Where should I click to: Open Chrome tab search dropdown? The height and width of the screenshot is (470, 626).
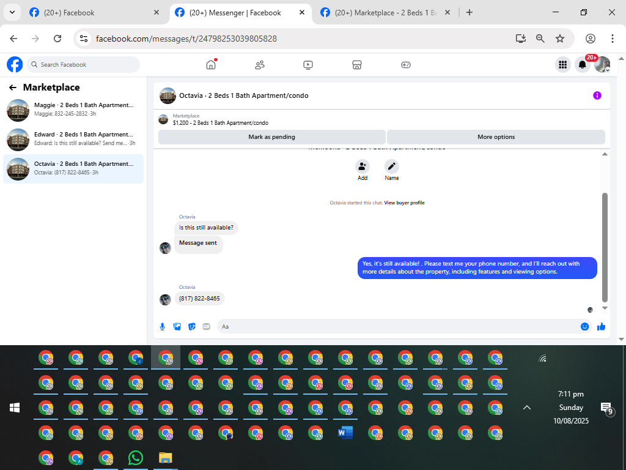pyautogui.click(x=12, y=12)
